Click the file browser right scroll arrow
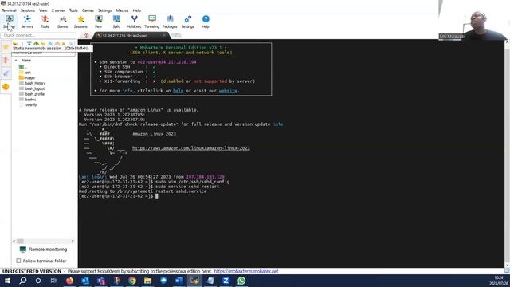510x287 pixels. 73,241
